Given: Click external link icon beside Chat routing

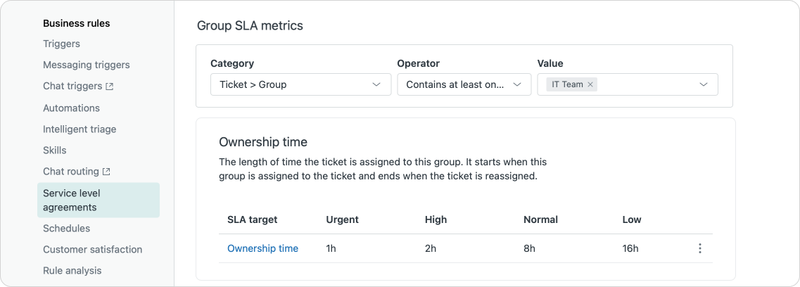Looking at the screenshot, I should pyautogui.click(x=106, y=172).
